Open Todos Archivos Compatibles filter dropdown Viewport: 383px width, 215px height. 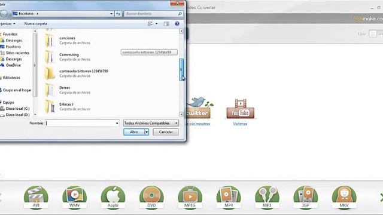point(151,123)
